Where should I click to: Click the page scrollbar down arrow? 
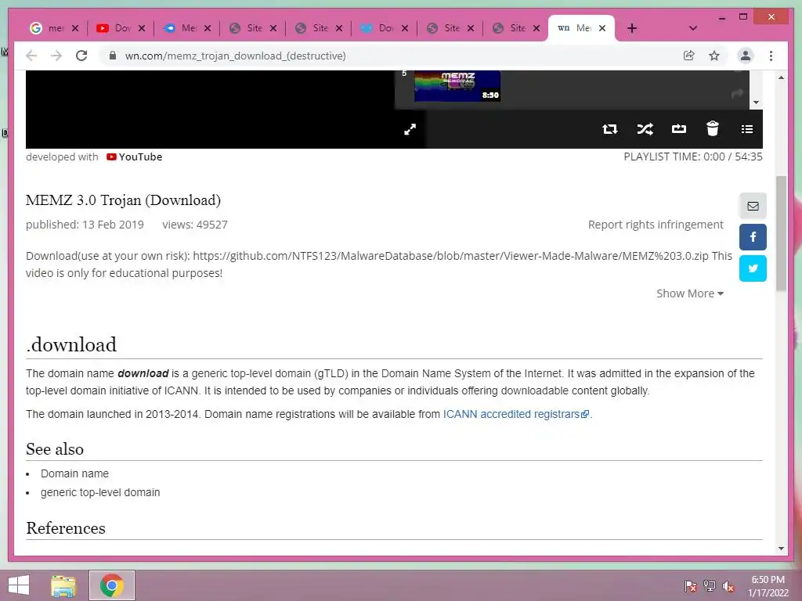pos(781,549)
